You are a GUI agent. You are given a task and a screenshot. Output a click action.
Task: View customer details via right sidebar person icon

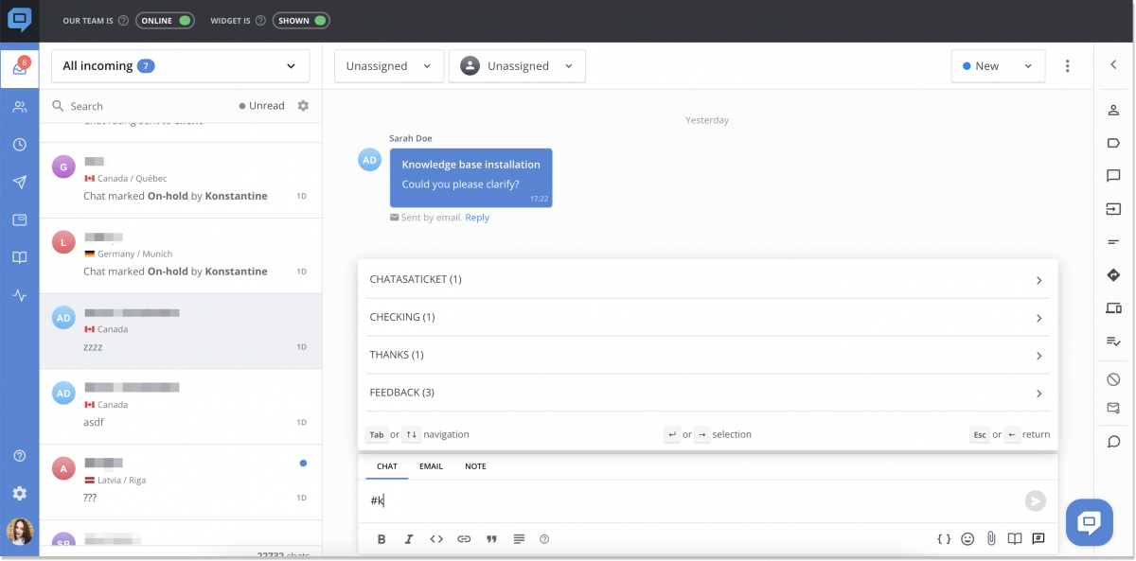point(1113,109)
